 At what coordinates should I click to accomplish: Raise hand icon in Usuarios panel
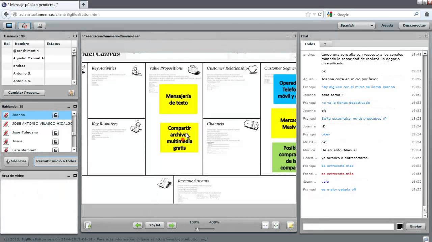pyautogui.click(x=71, y=93)
